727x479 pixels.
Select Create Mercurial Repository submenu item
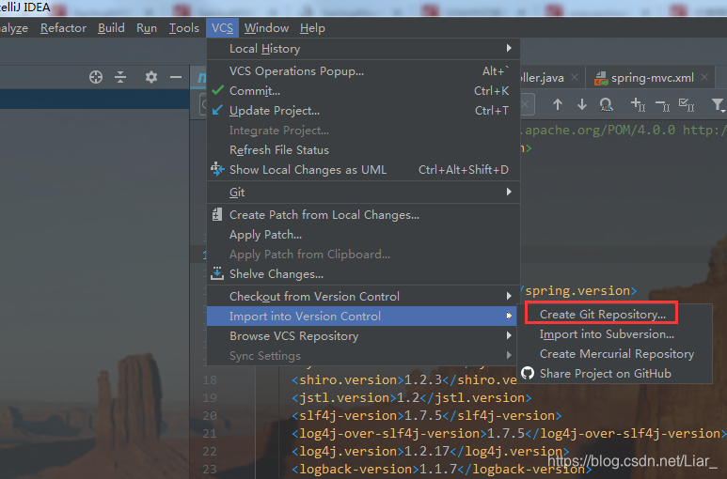pyautogui.click(x=615, y=353)
